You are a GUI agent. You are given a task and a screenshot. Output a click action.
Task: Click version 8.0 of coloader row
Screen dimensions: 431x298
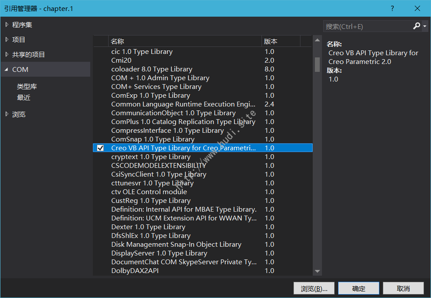click(269, 69)
